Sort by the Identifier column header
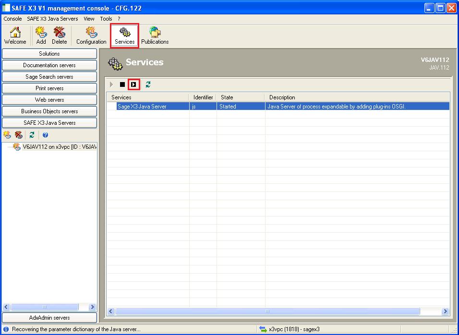Screen dimensions: 459x335 pos(203,97)
